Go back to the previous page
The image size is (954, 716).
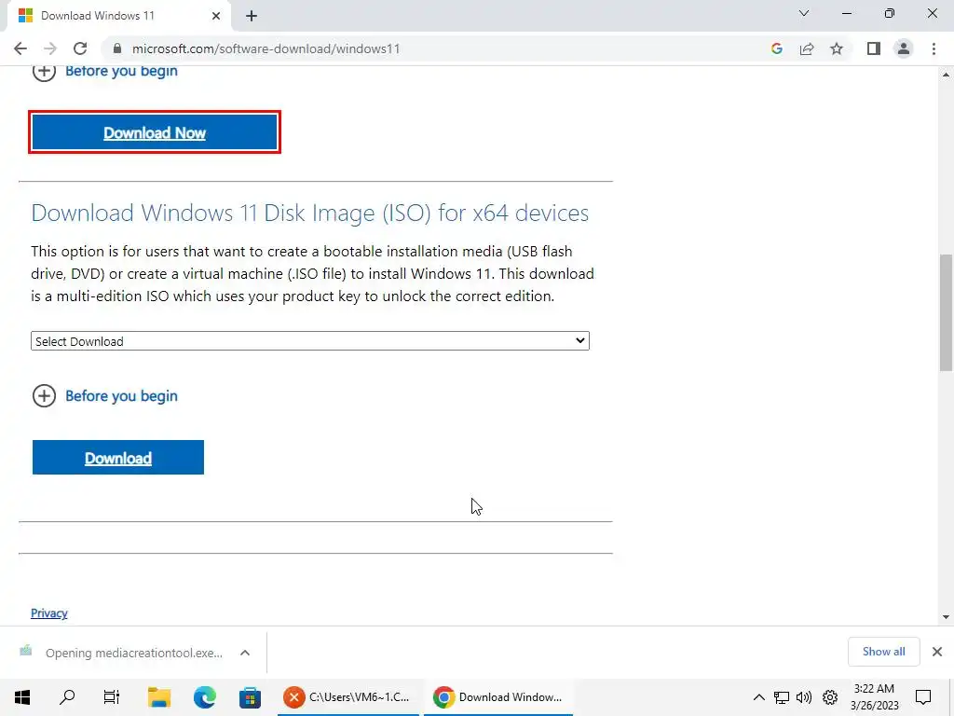tap(20, 48)
